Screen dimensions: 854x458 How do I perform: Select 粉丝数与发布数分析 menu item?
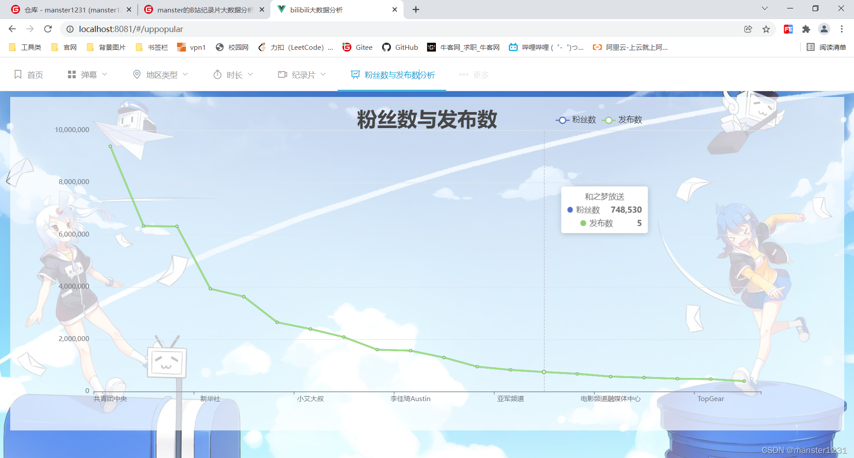(393, 75)
